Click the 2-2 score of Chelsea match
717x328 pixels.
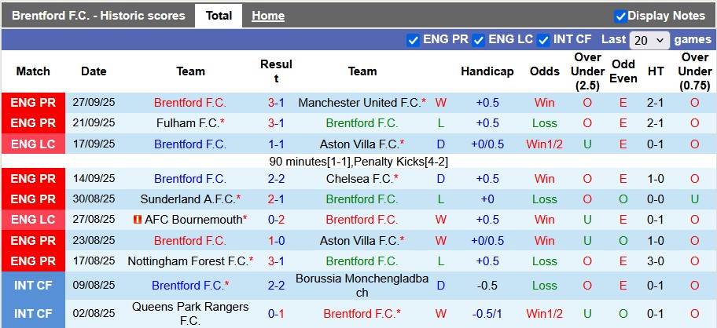(276, 179)
